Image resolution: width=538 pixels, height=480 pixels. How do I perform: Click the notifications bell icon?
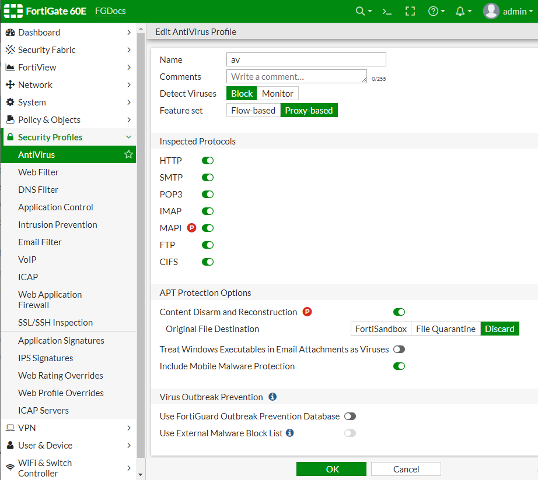[x=460, y=10]
